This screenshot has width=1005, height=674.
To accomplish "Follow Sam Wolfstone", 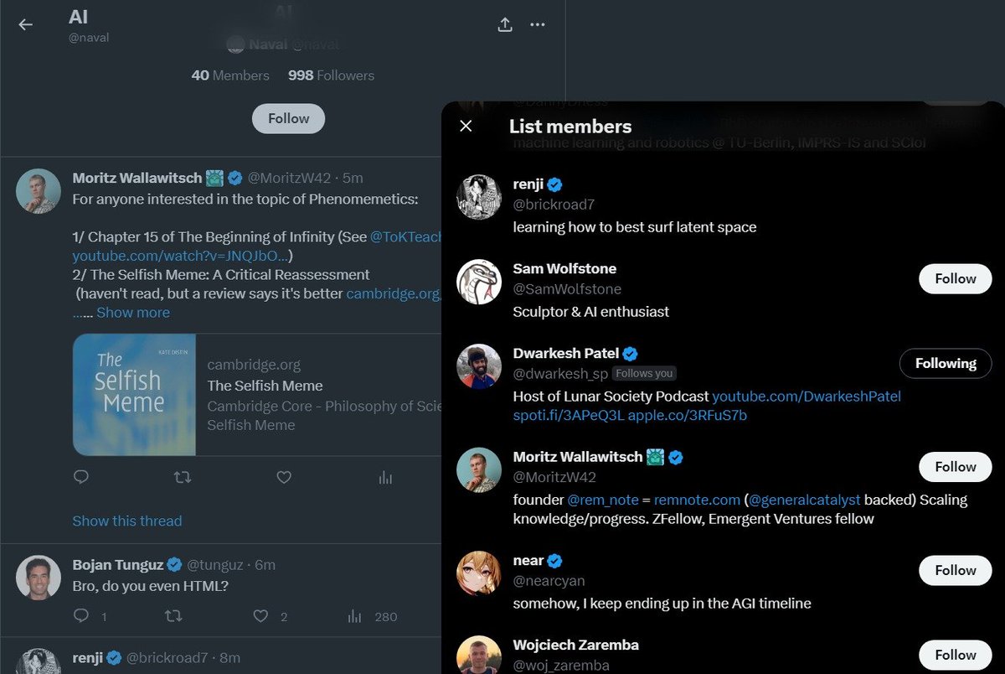I will point(956,278).
